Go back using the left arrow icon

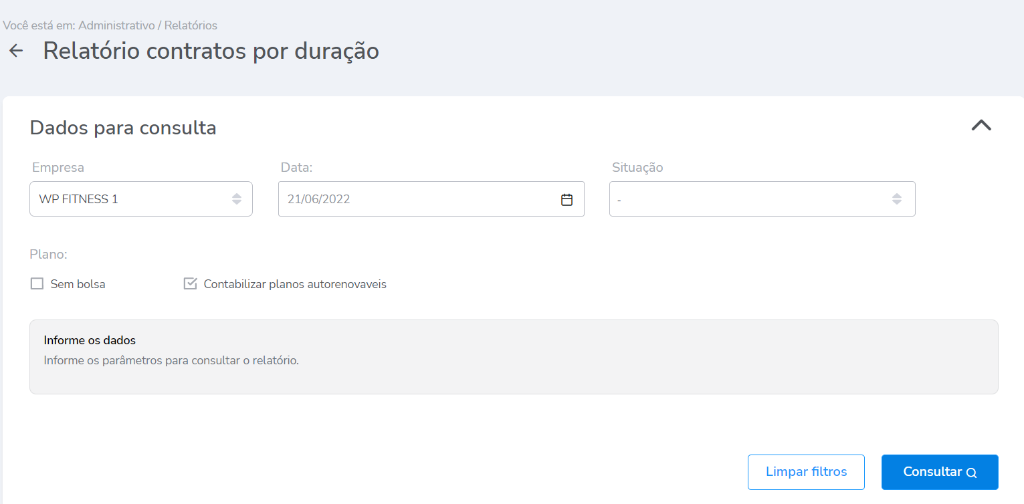[x=16, y=51]
